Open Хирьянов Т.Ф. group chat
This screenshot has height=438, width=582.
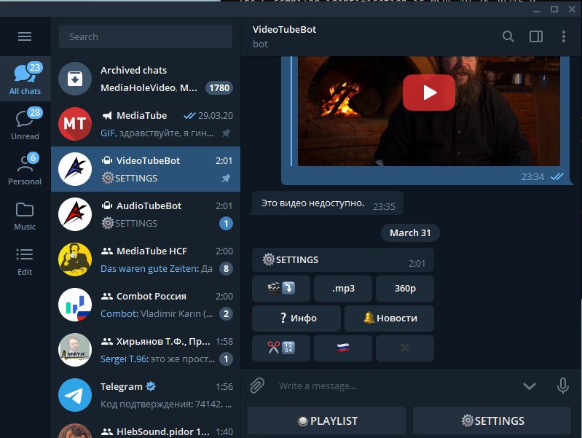[146, 350]
